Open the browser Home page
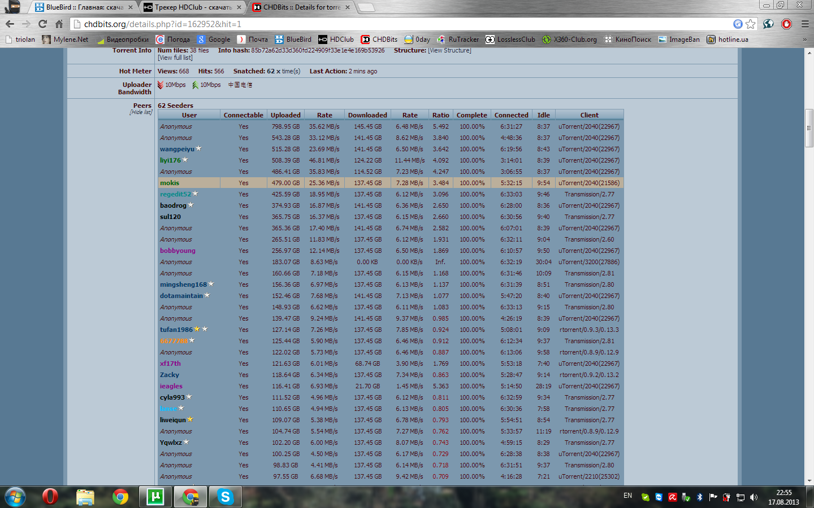The image size is (814, 508). point(59,24)
